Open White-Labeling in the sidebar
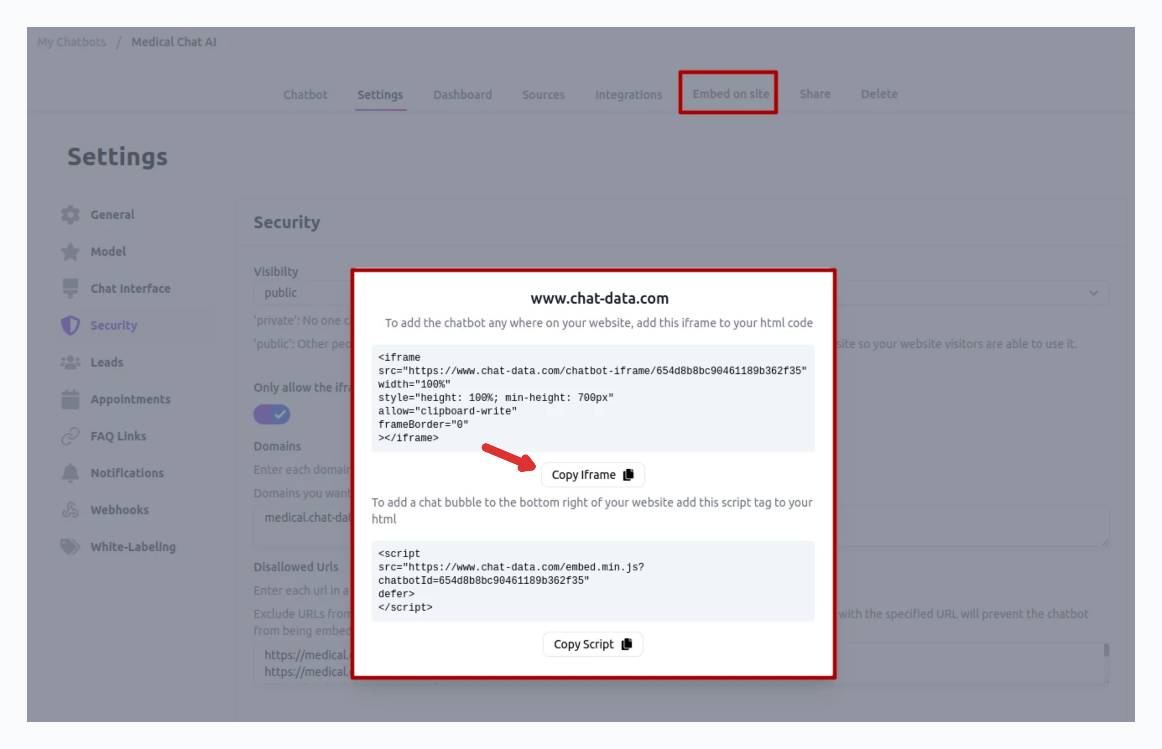This screenshot has height=749, width=1162. [133, 547]
